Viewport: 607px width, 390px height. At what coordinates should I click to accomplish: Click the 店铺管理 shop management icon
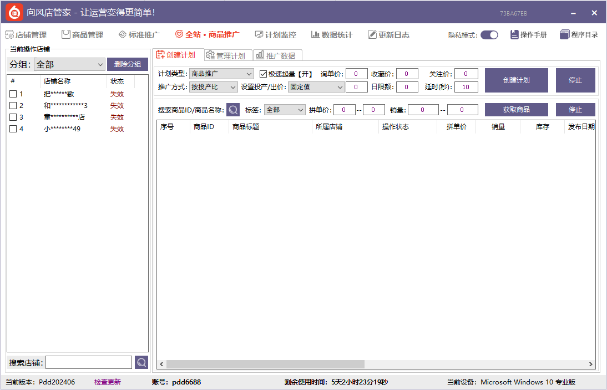pos(9,35)
